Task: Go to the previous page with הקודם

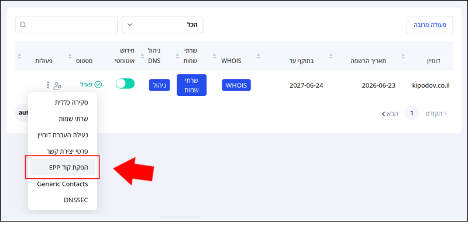Action: pos(436,113)
